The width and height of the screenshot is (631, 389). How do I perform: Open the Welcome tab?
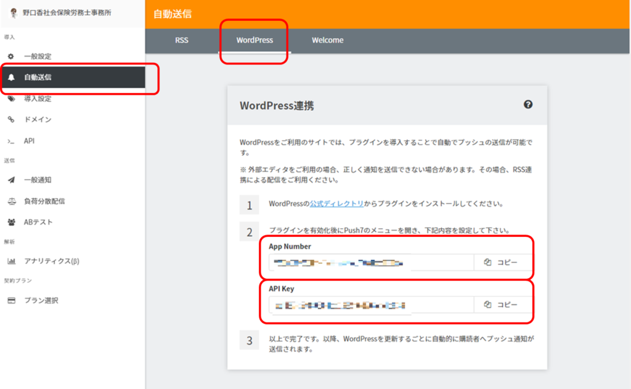coord(328,40)
